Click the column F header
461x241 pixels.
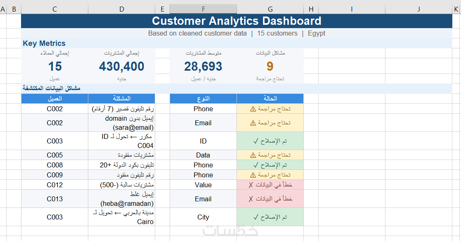tap(203, 9)
